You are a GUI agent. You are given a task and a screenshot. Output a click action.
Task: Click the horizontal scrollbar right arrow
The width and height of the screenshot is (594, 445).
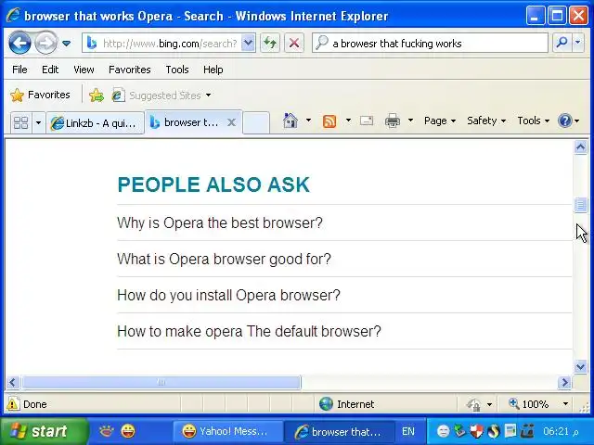point(564,383)
